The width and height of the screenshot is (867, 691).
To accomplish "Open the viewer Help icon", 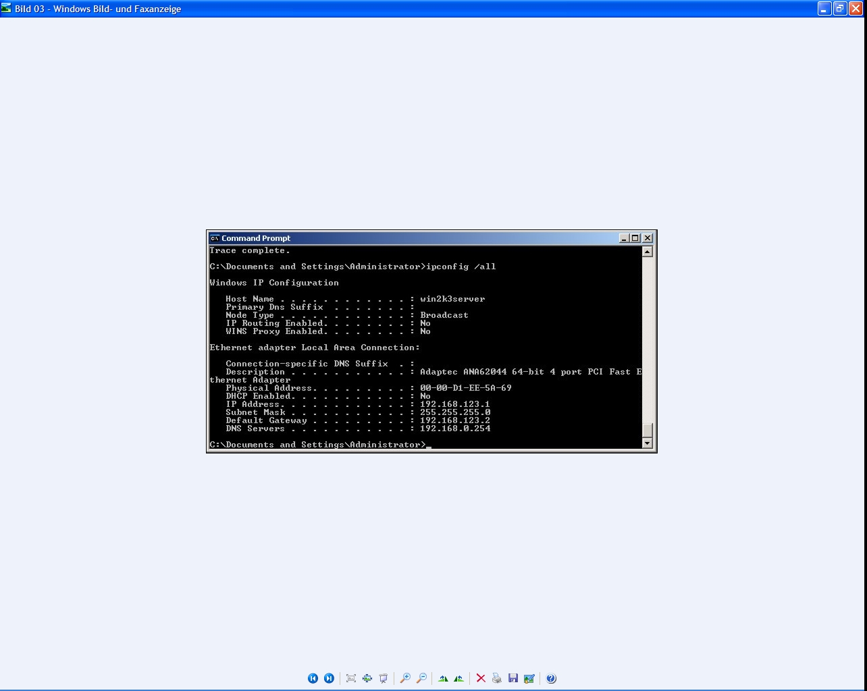I will pyautogui.click(x=551, y=678).
